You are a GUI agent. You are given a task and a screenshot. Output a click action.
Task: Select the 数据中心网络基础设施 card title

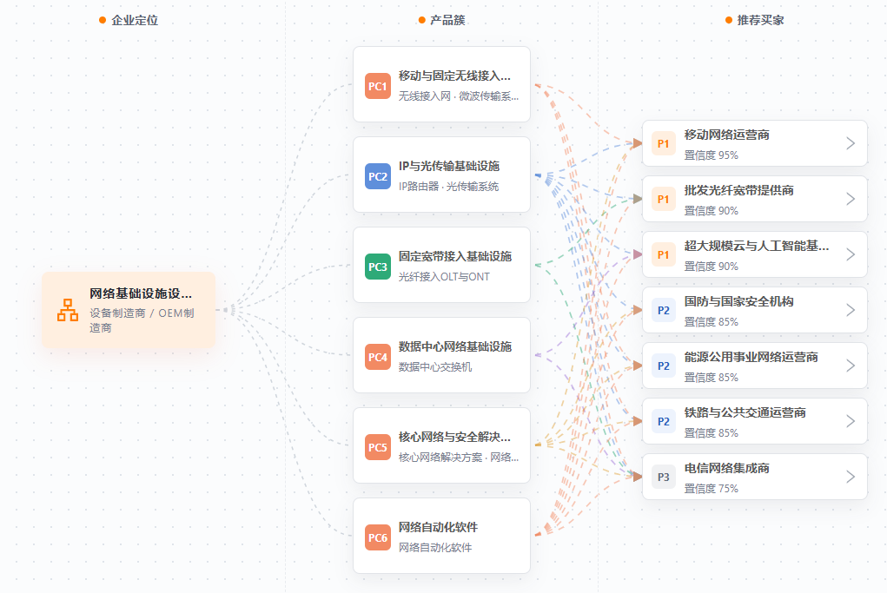[455, 346]
